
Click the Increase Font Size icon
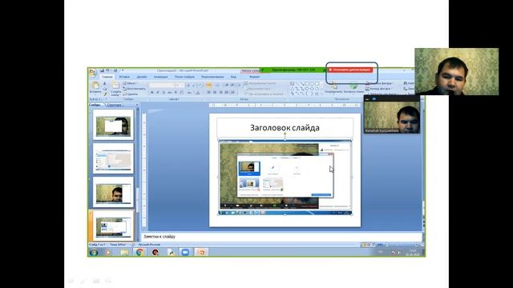click(x=188, y=86)
